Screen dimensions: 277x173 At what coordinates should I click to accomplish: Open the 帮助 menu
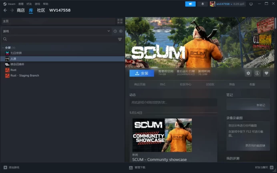point(46,4)
